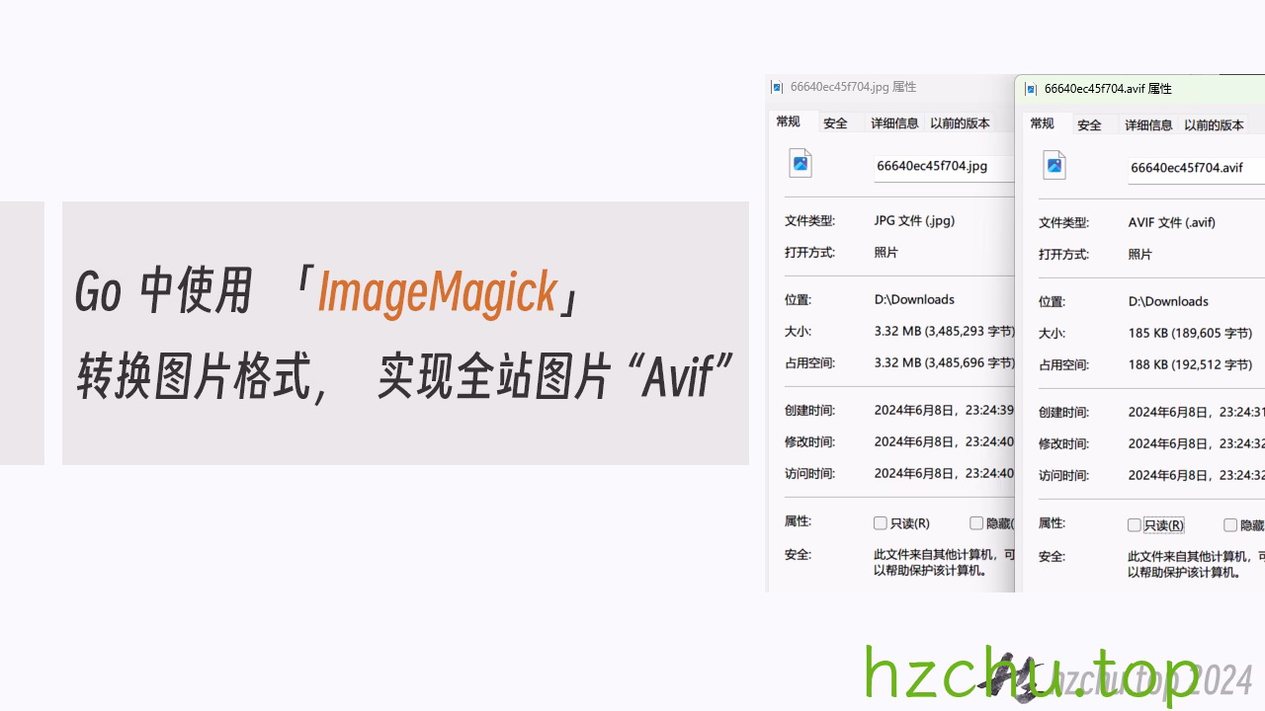Click D:\Downloads location in avif properties window
Image resolution: width=1265 pixels, height=711 pixels.
click(1168, 302)
